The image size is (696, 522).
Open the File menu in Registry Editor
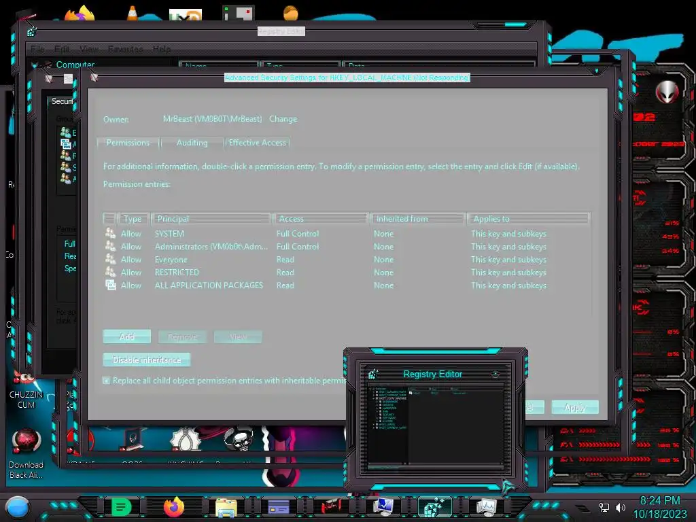pos(38,49)
